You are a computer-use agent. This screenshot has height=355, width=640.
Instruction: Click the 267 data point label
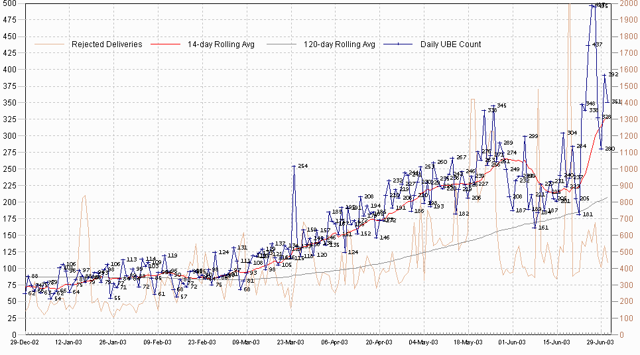(x=461, y=157)
